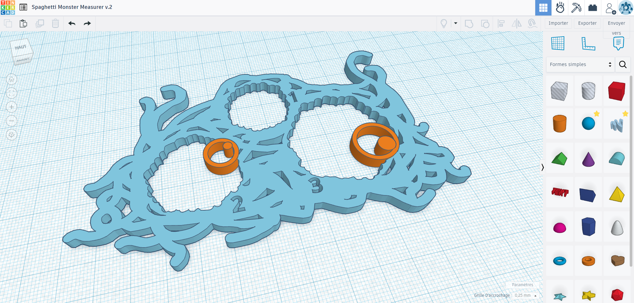
Task: Toggle orthographic perspective view
Action: pos(12,135)
